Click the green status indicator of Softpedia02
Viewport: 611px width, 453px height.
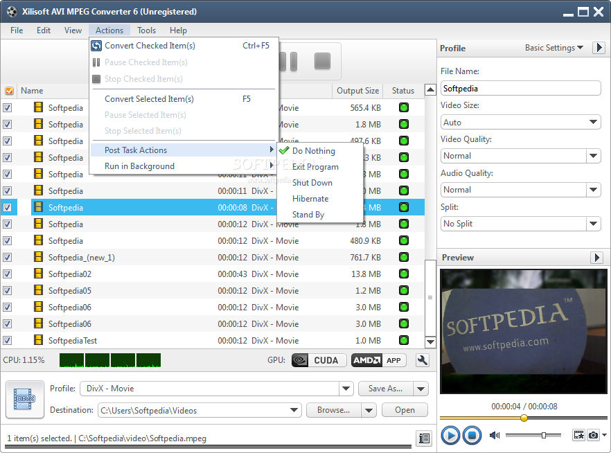pos(404,274)
